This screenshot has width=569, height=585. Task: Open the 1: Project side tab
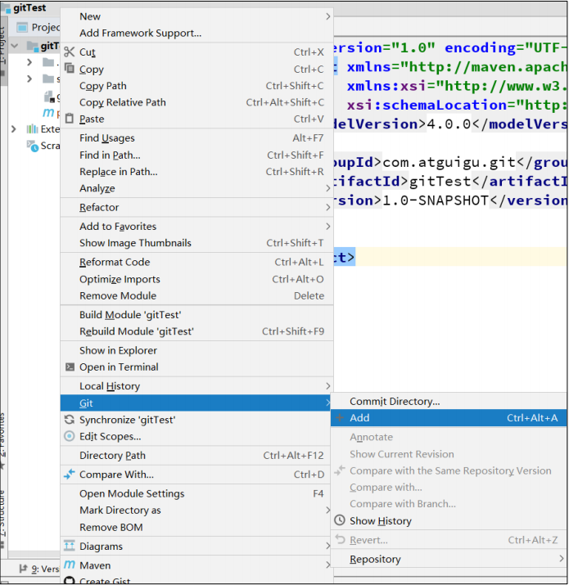2,51
